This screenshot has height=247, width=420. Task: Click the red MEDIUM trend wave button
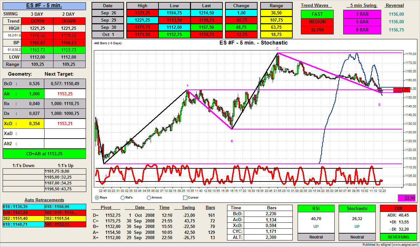[x=317, y=22]
